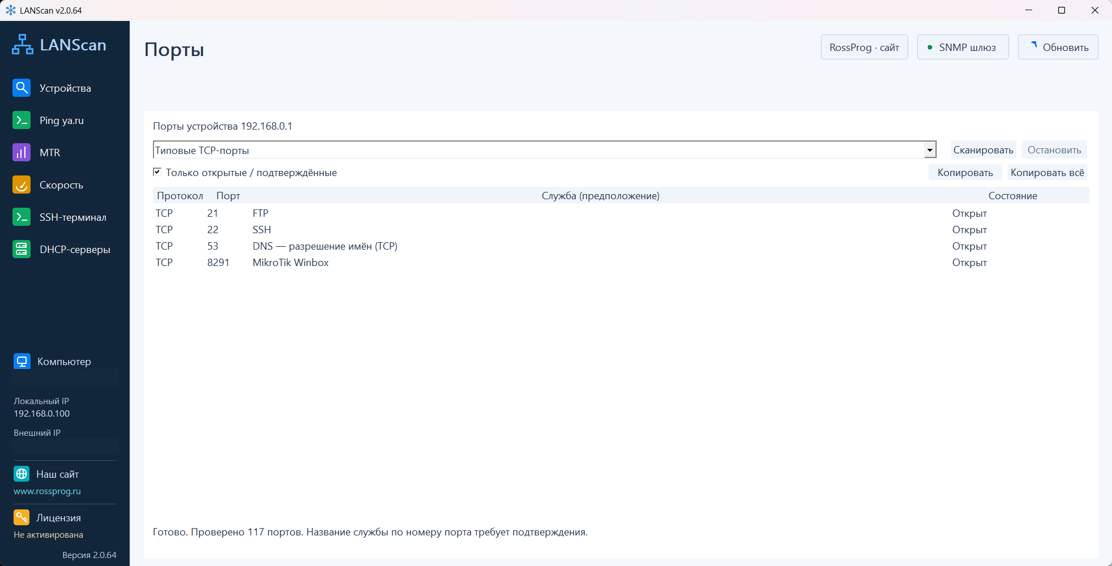Click the Не активирована license status
This screenshot has width=1112, height=566.
49,535
